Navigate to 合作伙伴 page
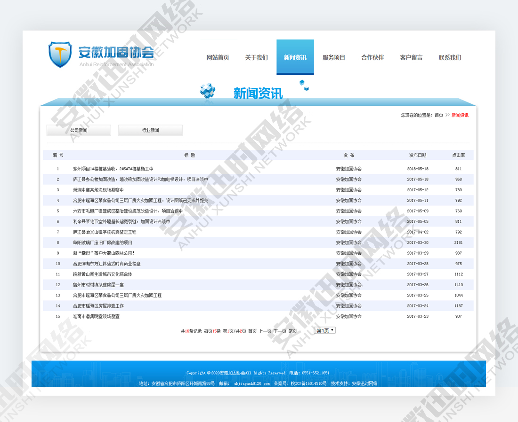 (x=372, y=58)
